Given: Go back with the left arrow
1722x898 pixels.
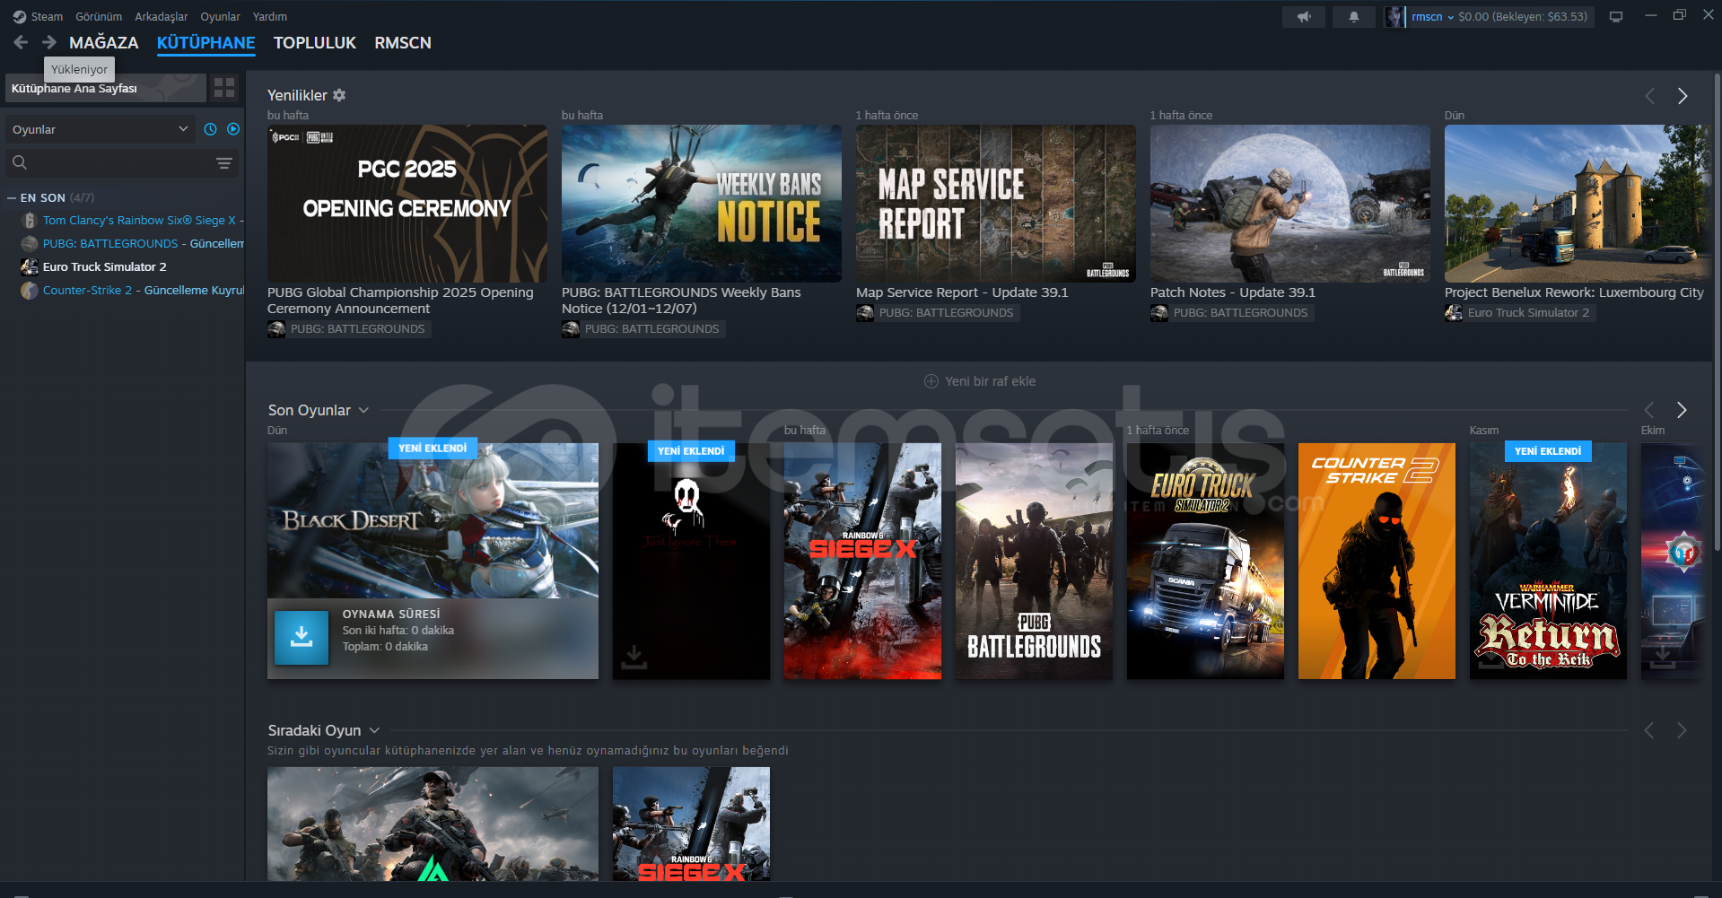Looking at the screenshot, I should click(21, 42).
